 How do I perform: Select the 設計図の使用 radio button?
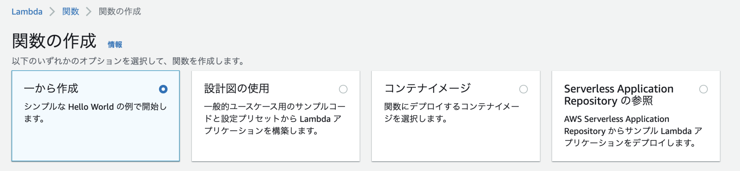[x=343, y=89]
